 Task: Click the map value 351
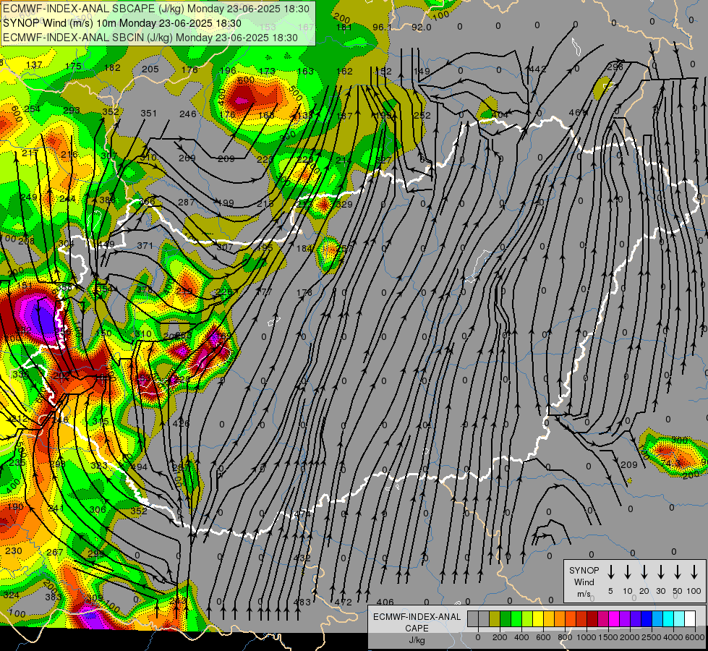(148, 114)
